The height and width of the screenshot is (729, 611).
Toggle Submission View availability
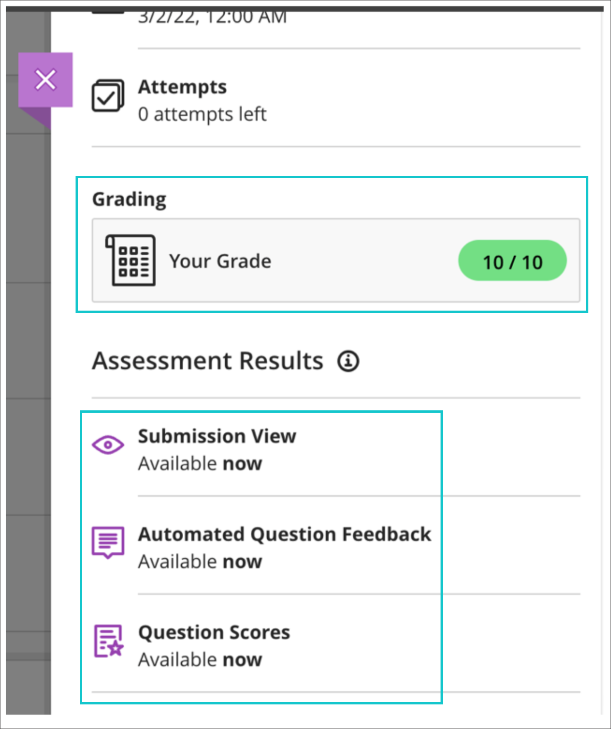(x=200, y=463)
